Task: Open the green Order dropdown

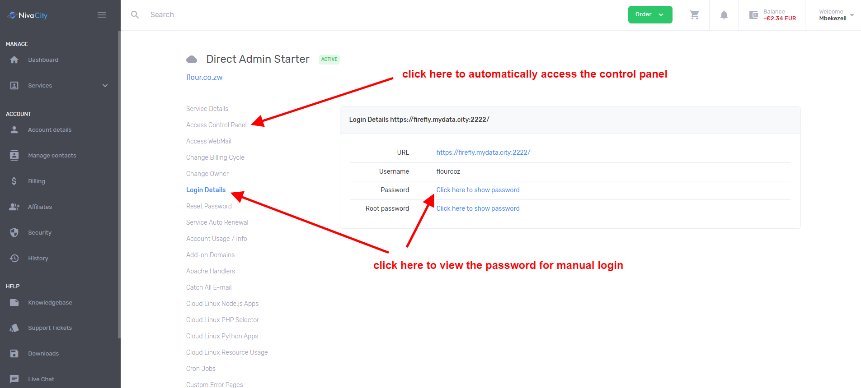Action: point(650,14)
